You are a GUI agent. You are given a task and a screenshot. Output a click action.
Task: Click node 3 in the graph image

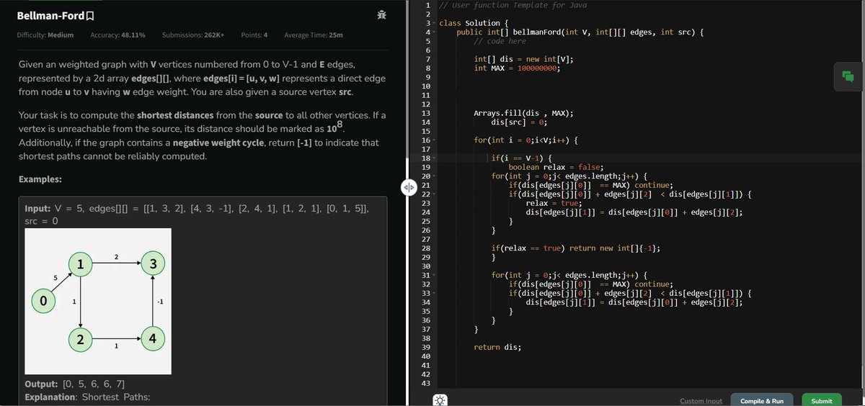(x=153, y=264)
